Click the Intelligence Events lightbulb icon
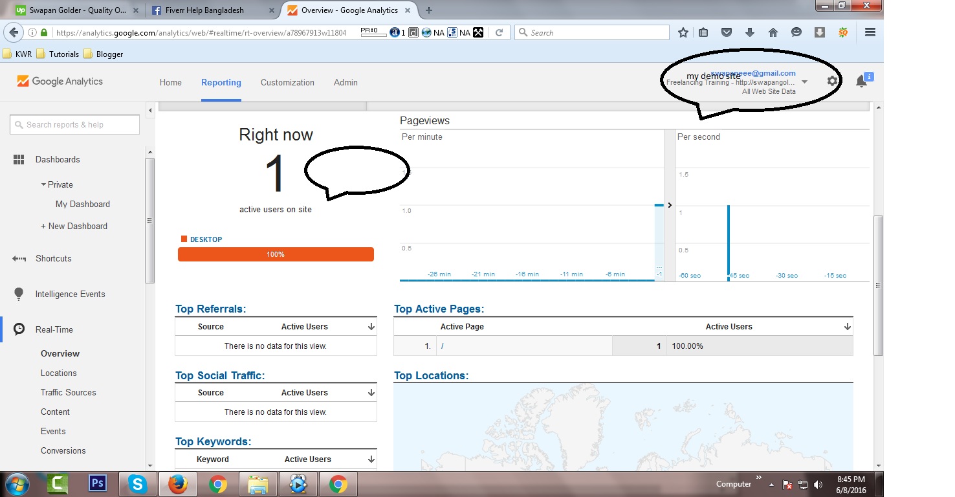 19,294
